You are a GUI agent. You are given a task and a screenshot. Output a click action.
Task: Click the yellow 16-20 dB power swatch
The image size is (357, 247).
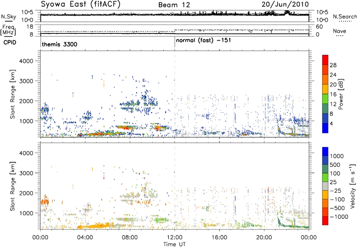click(x=325, y=89)
